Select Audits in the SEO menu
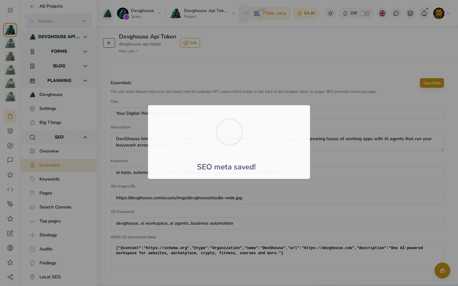458x286 pixels. pos(59,249)
